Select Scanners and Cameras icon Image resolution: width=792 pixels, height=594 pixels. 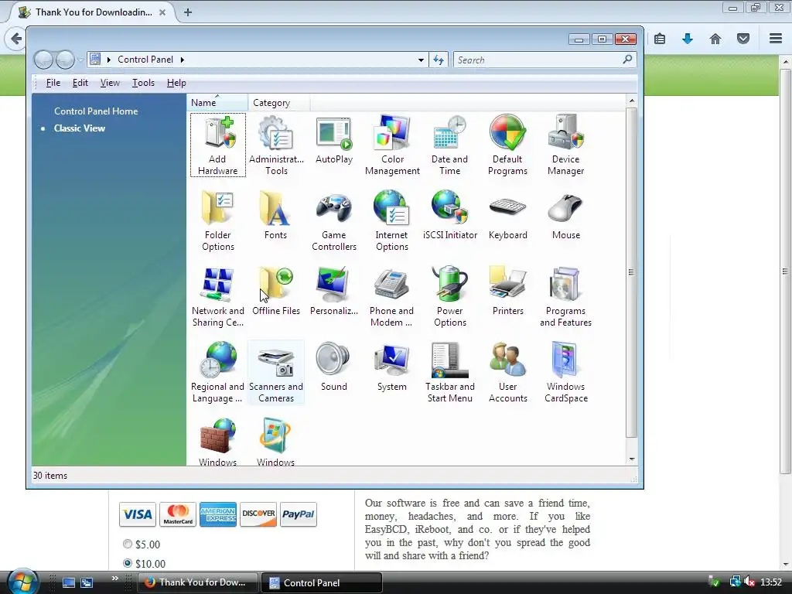pos(276,372)
